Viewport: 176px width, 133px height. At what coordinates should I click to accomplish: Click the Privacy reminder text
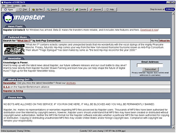pyautogui.click(x=150, y=74)
